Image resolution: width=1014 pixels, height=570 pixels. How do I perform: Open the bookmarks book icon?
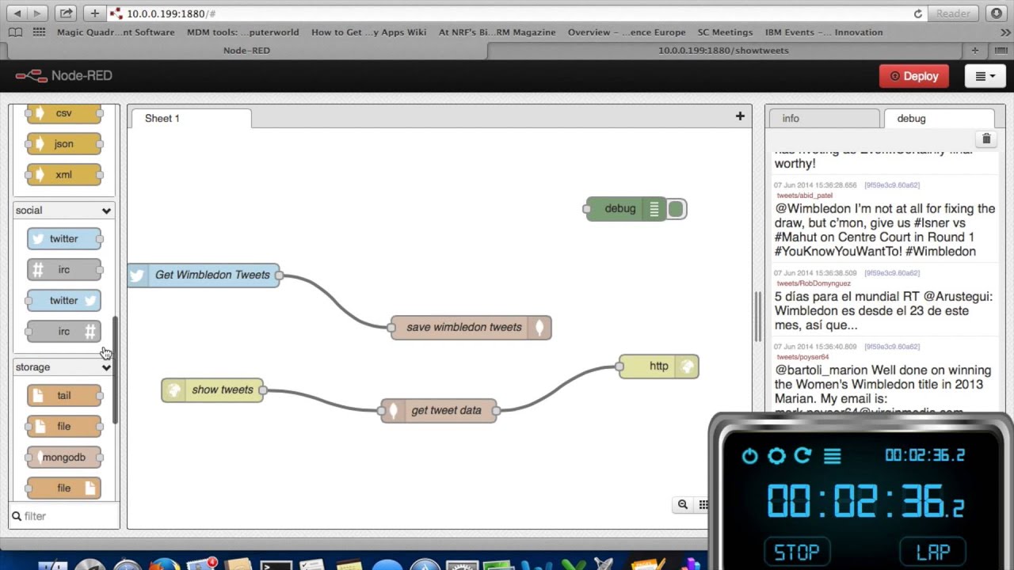[15, 32]
